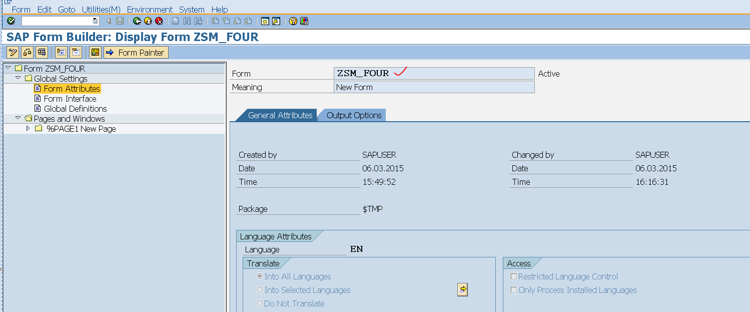Click the red Cancel icon

[x=159, y=21]
